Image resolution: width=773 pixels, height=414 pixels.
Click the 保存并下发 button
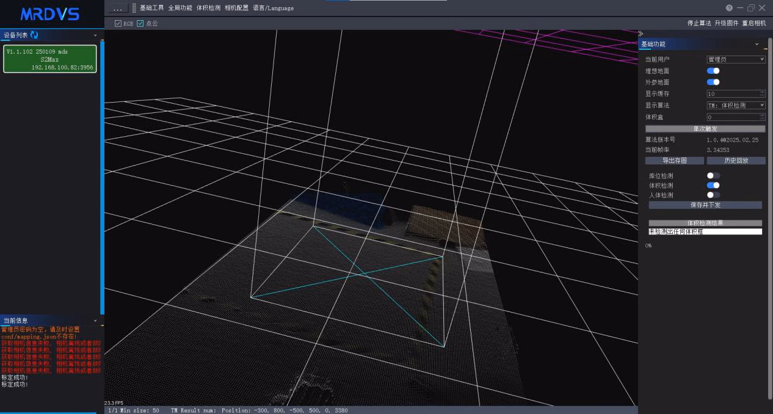(x=705, y=205)
